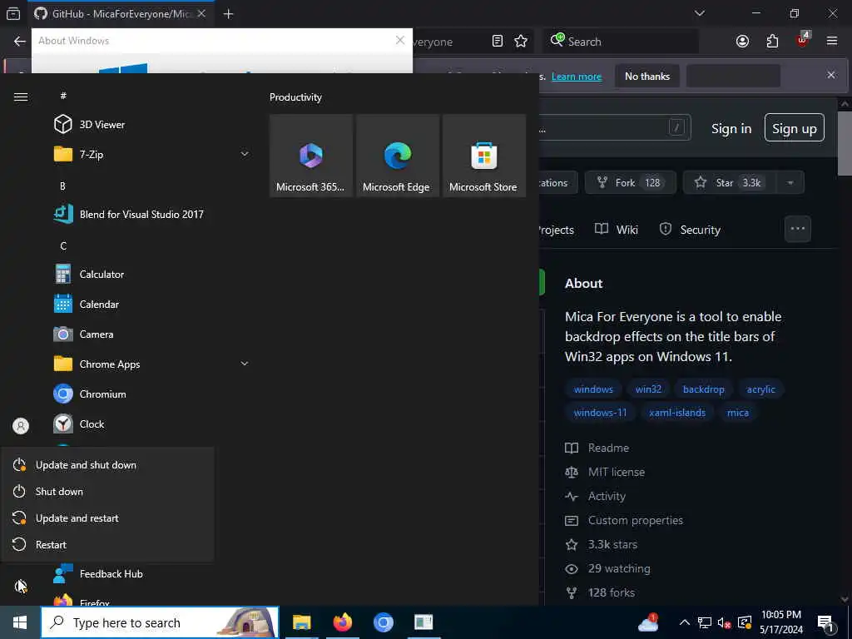Open the Star list dropdown arrow

pyautogui.click(x=790, y=182)
